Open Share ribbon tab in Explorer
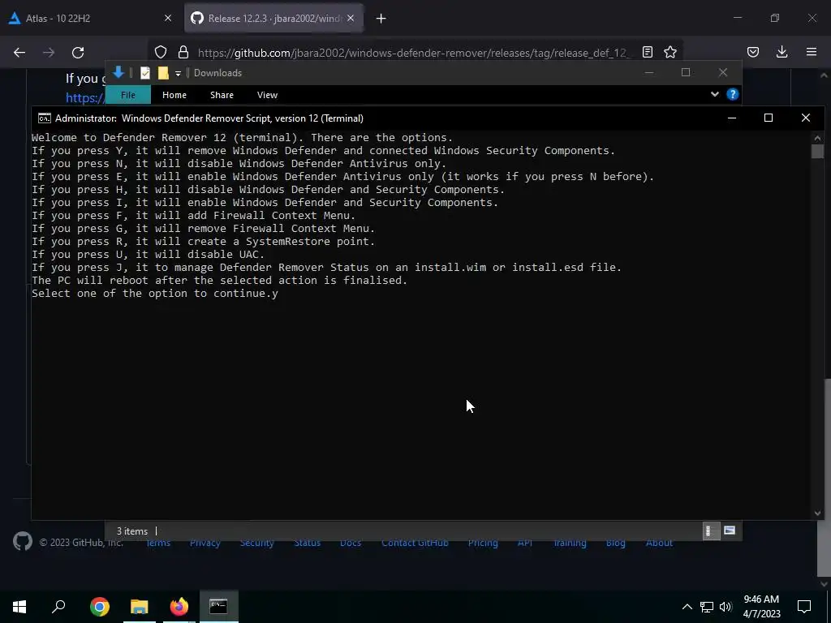This screenshot has width=831, height=623. (x=222, y=95)
